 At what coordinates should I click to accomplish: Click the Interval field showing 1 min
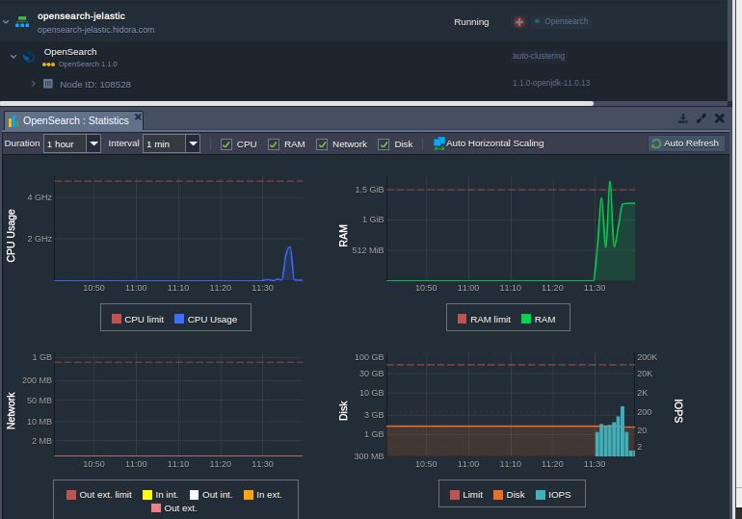[x=164, y=143]
